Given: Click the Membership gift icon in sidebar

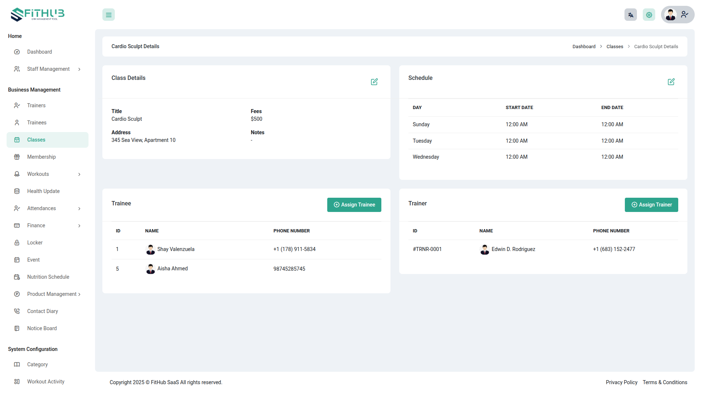Looking at the screenshot, I should (17, 157).
